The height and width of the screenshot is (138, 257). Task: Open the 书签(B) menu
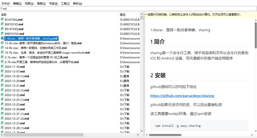click(x=53, y=4)
